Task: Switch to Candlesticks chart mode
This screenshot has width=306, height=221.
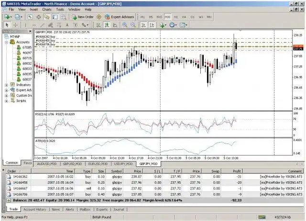Action: (x=107, y=25)
